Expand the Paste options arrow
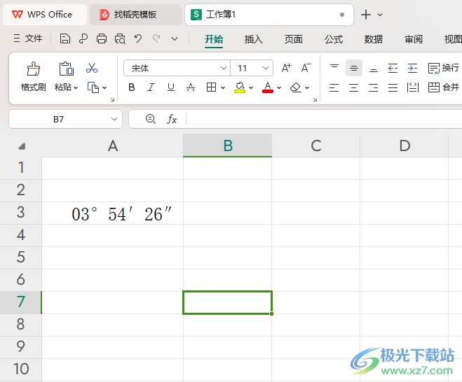 (76, 87)
